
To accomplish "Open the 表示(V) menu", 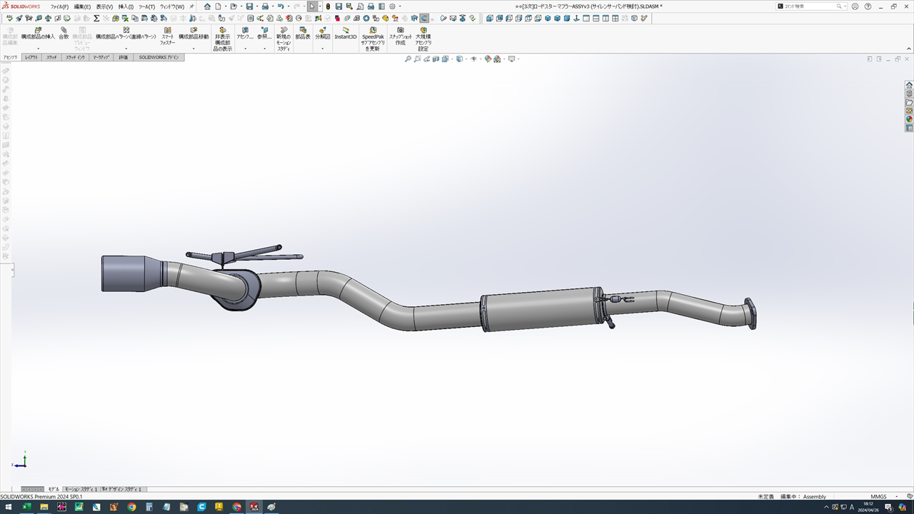I will [104, 6].
